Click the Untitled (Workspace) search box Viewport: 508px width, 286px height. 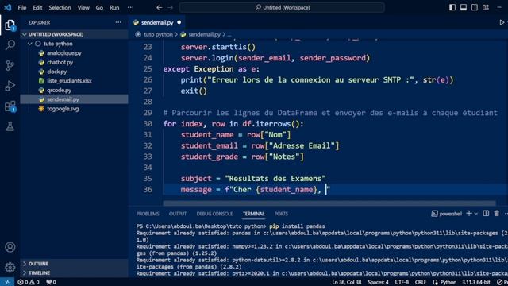click(282, 7)
